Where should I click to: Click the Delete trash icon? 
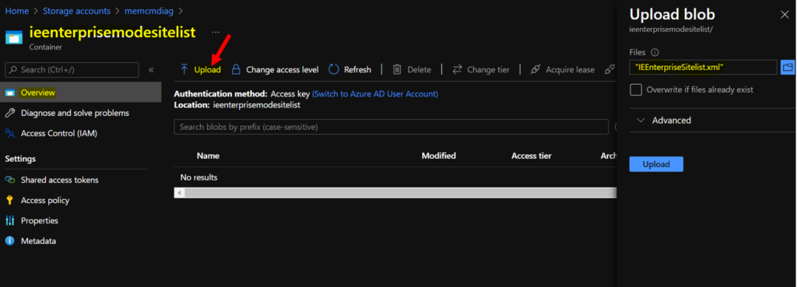point(397,69)
